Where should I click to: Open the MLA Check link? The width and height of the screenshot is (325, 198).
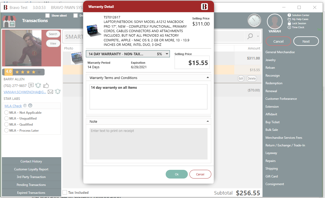click(x=13, y=106)
